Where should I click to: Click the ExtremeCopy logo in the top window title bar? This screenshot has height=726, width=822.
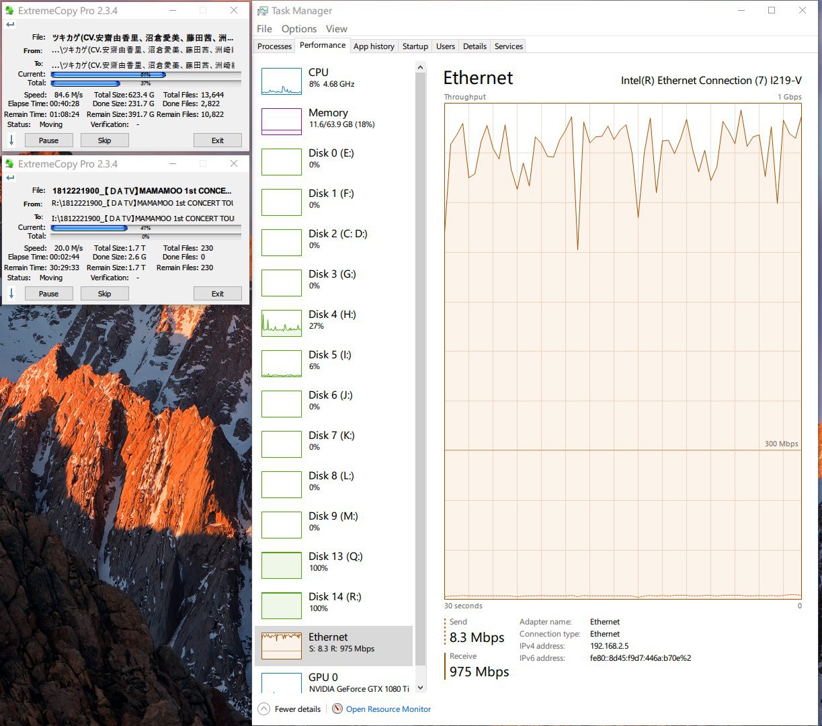click(x=9, y=11)
